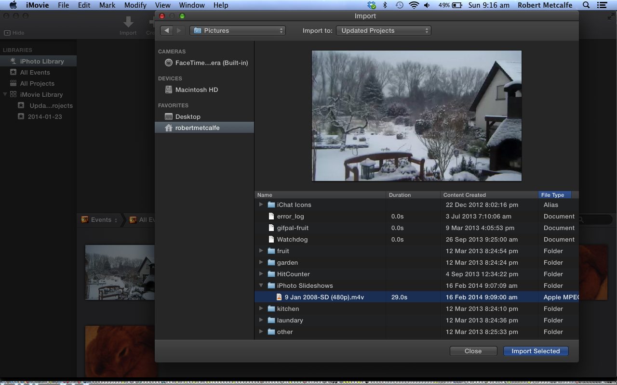
Task: Click the HitCounter folder icon
Action: pos(271,274)
